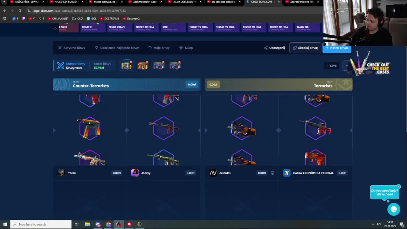Image resolution: width=407 pixels, height=229 pixels.
Task: Go back using browser back arrow
Action: [4, 10]
